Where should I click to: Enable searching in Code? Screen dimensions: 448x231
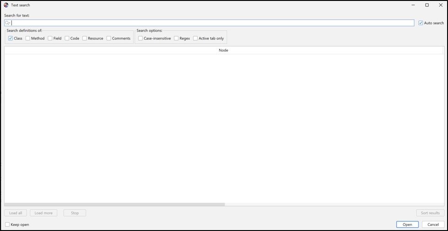tap(67, 38)
